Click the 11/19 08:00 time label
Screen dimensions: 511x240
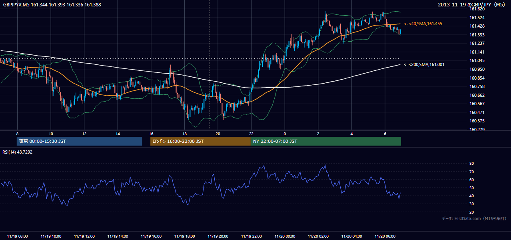(17, 236)
